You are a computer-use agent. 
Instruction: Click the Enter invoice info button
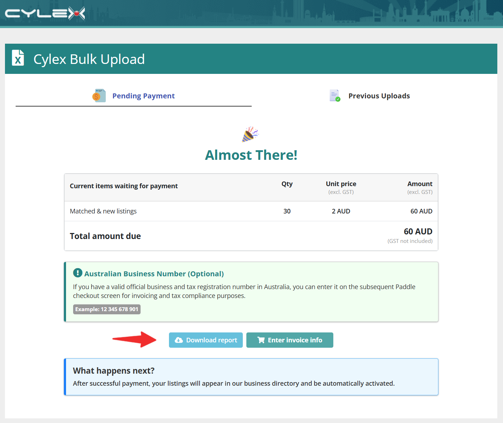click(x=290, y=340)
